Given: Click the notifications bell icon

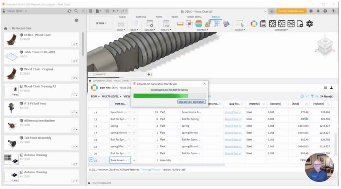Looking at the screenshot, I should tap(318, 11).
